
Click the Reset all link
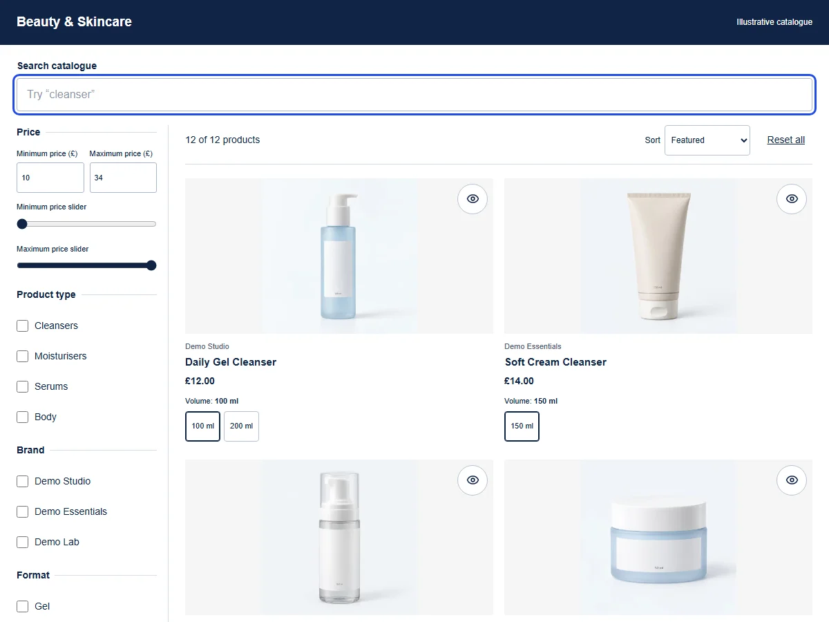[786, 140]
